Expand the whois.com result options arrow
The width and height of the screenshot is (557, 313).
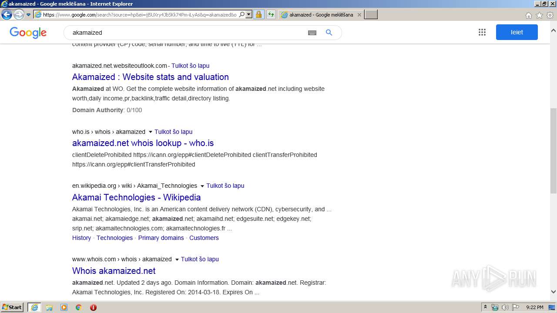click(x=177, y=260)
